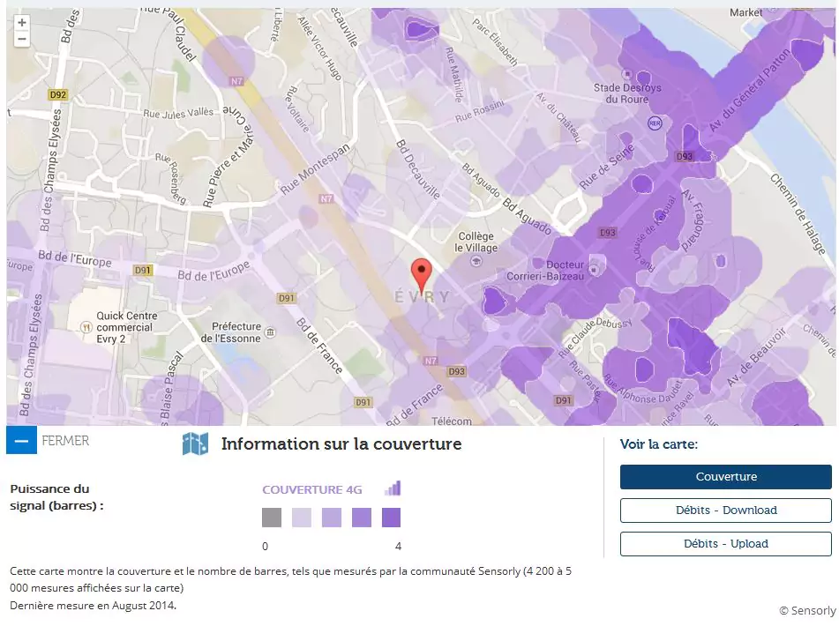Screen dimensions: 839x626
Task: Click the D92 road badge on the map
Action: 58,94
